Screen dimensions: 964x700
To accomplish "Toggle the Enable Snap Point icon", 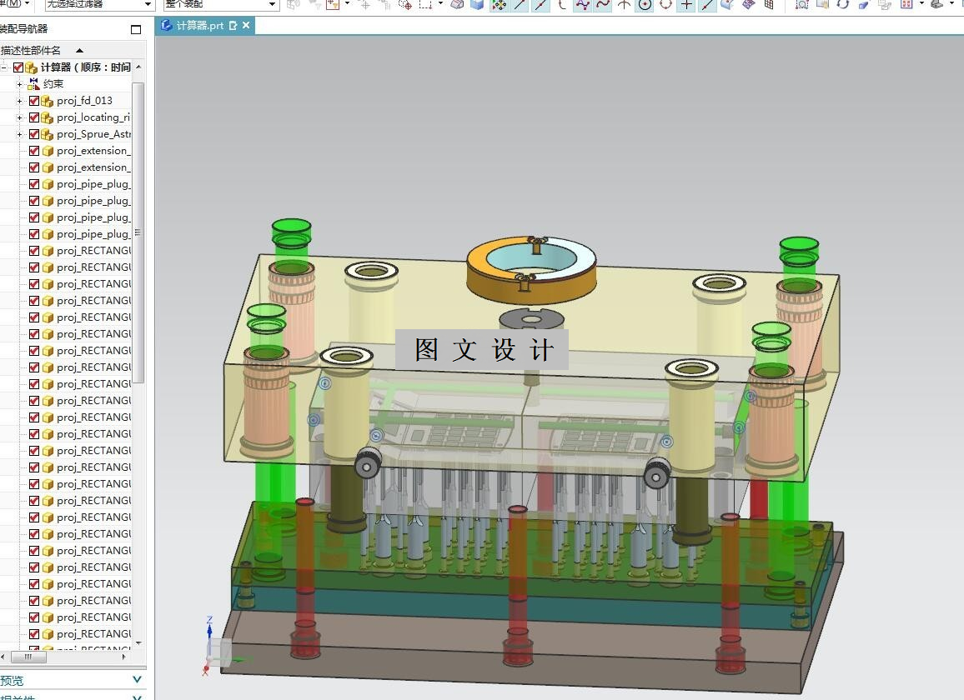I will (x=499, y=4).
